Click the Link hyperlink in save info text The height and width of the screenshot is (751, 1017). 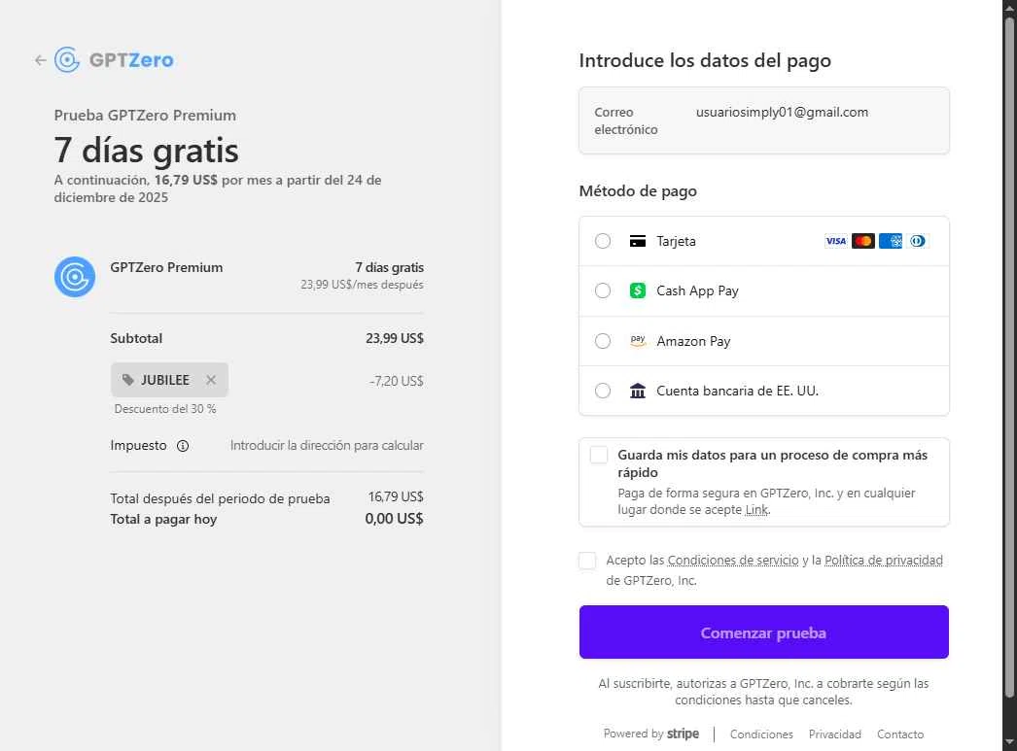[756, 510]
